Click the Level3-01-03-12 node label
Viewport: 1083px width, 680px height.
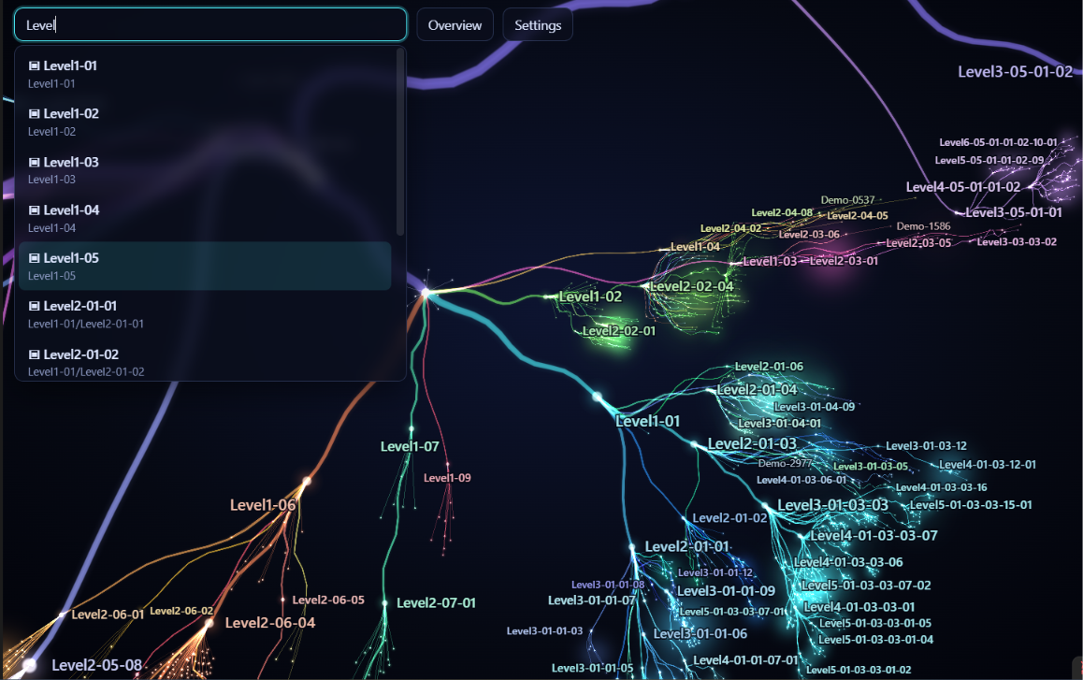(x=926, y=446)
